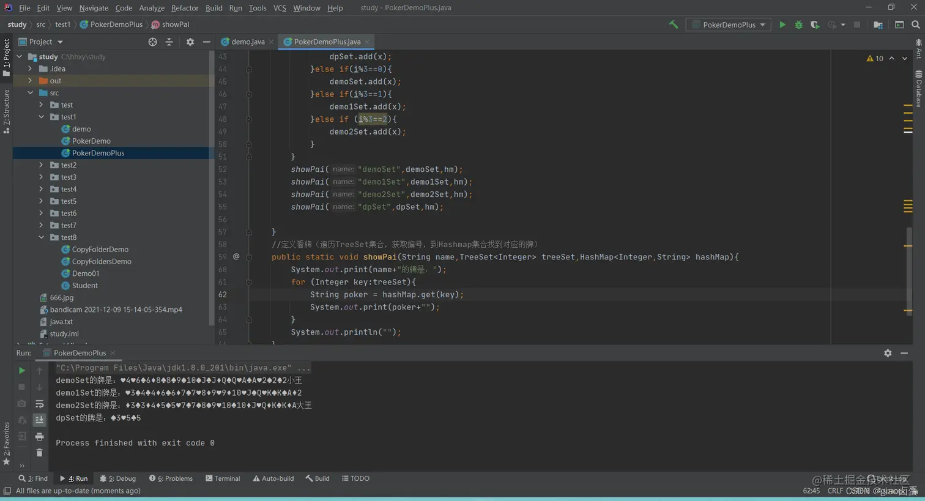Select PokerDemo class in project tree

pyautogui.click(x=91, y=141)
